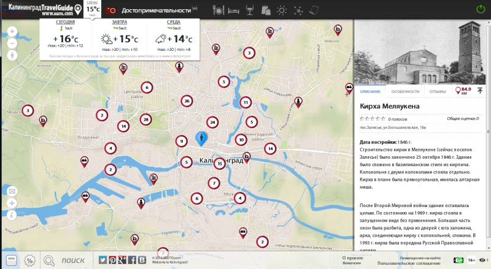Zoom out on the map
Screen dimensions: 491x269
pyautogui.click(x=12, y=43)
